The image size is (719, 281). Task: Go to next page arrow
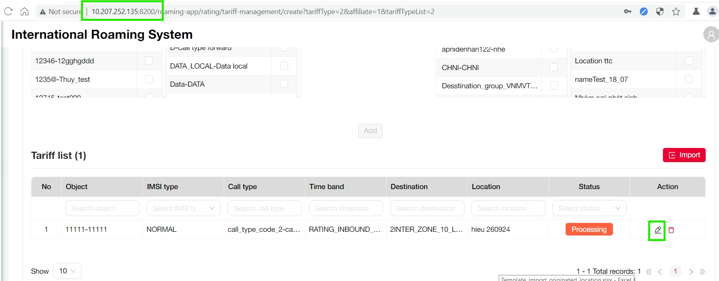coord(691,272)
